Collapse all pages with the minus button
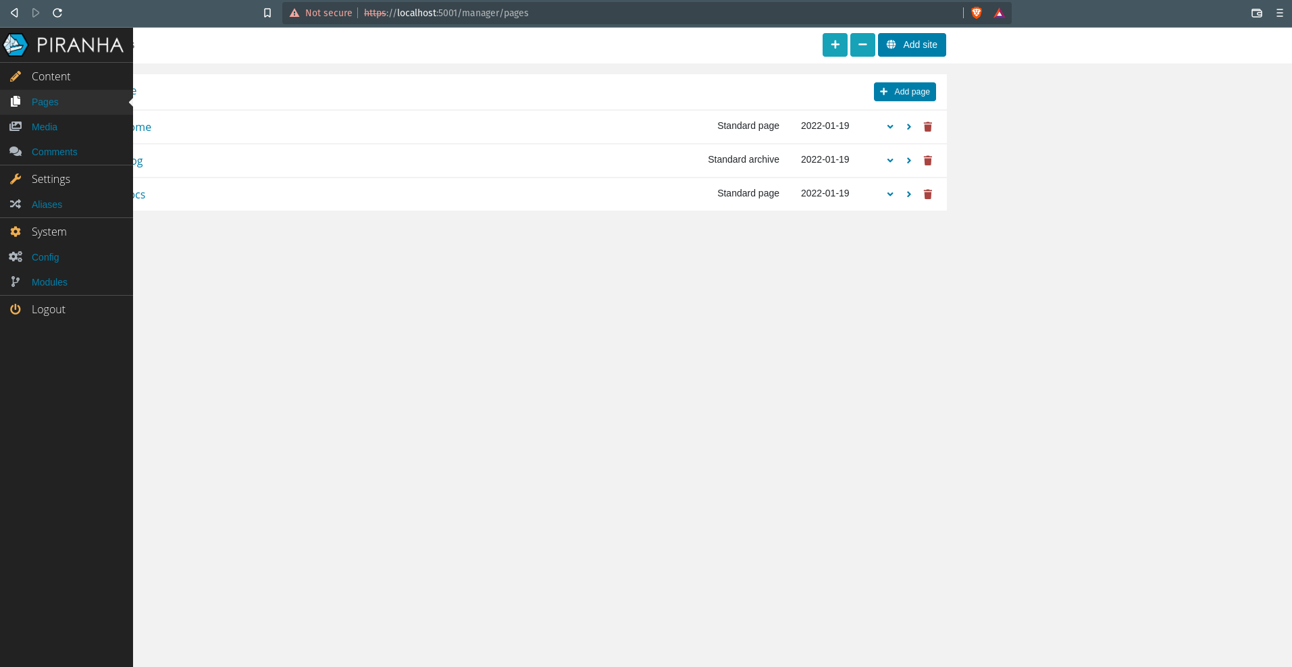This screenshot has width=1292, height=667. 862,45
